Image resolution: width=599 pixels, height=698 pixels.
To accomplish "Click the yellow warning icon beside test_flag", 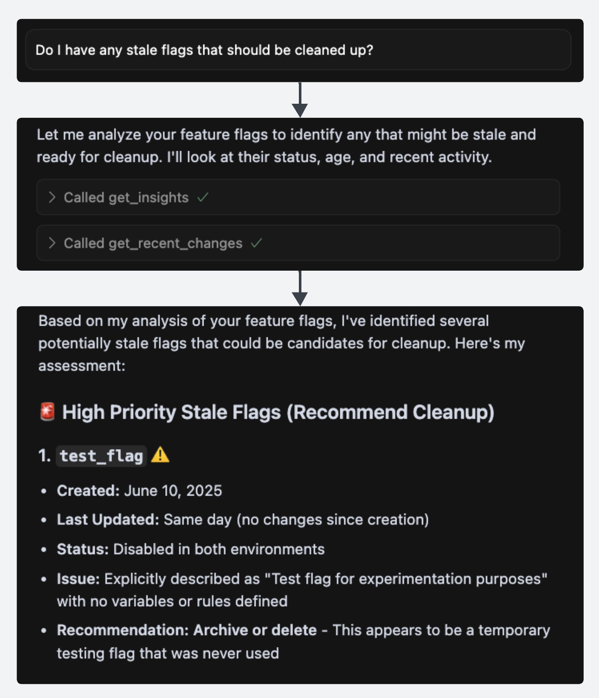I will [x=160, y=455].
